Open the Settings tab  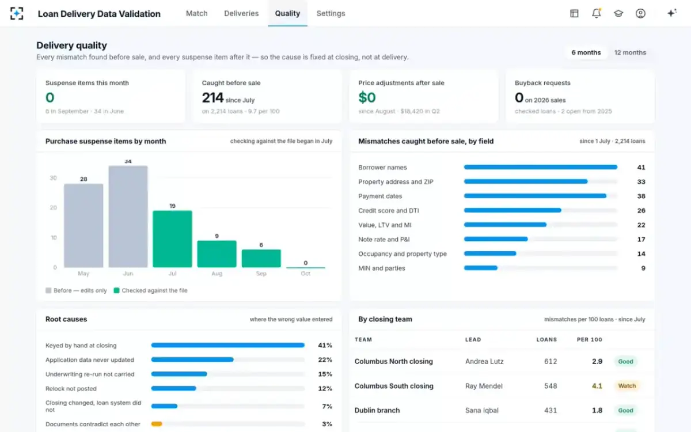(x=331, y=13)
